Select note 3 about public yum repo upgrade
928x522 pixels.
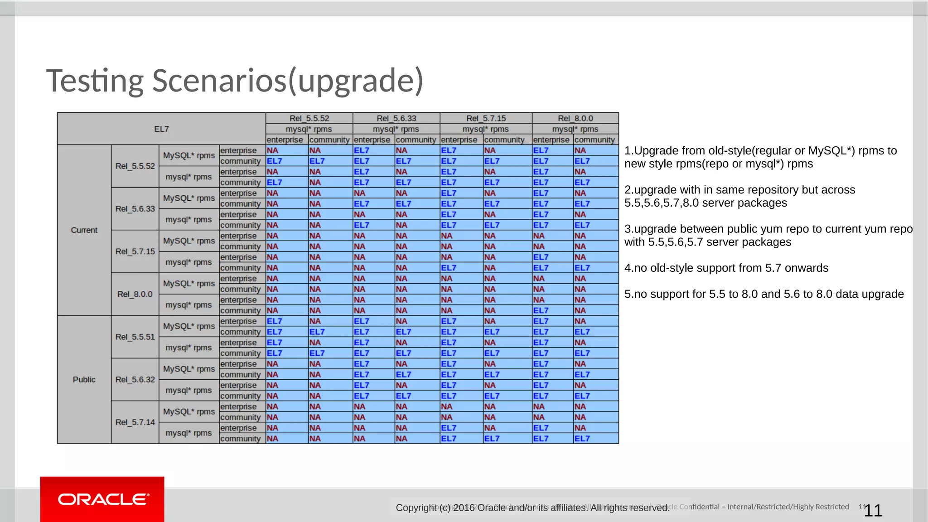768,235
